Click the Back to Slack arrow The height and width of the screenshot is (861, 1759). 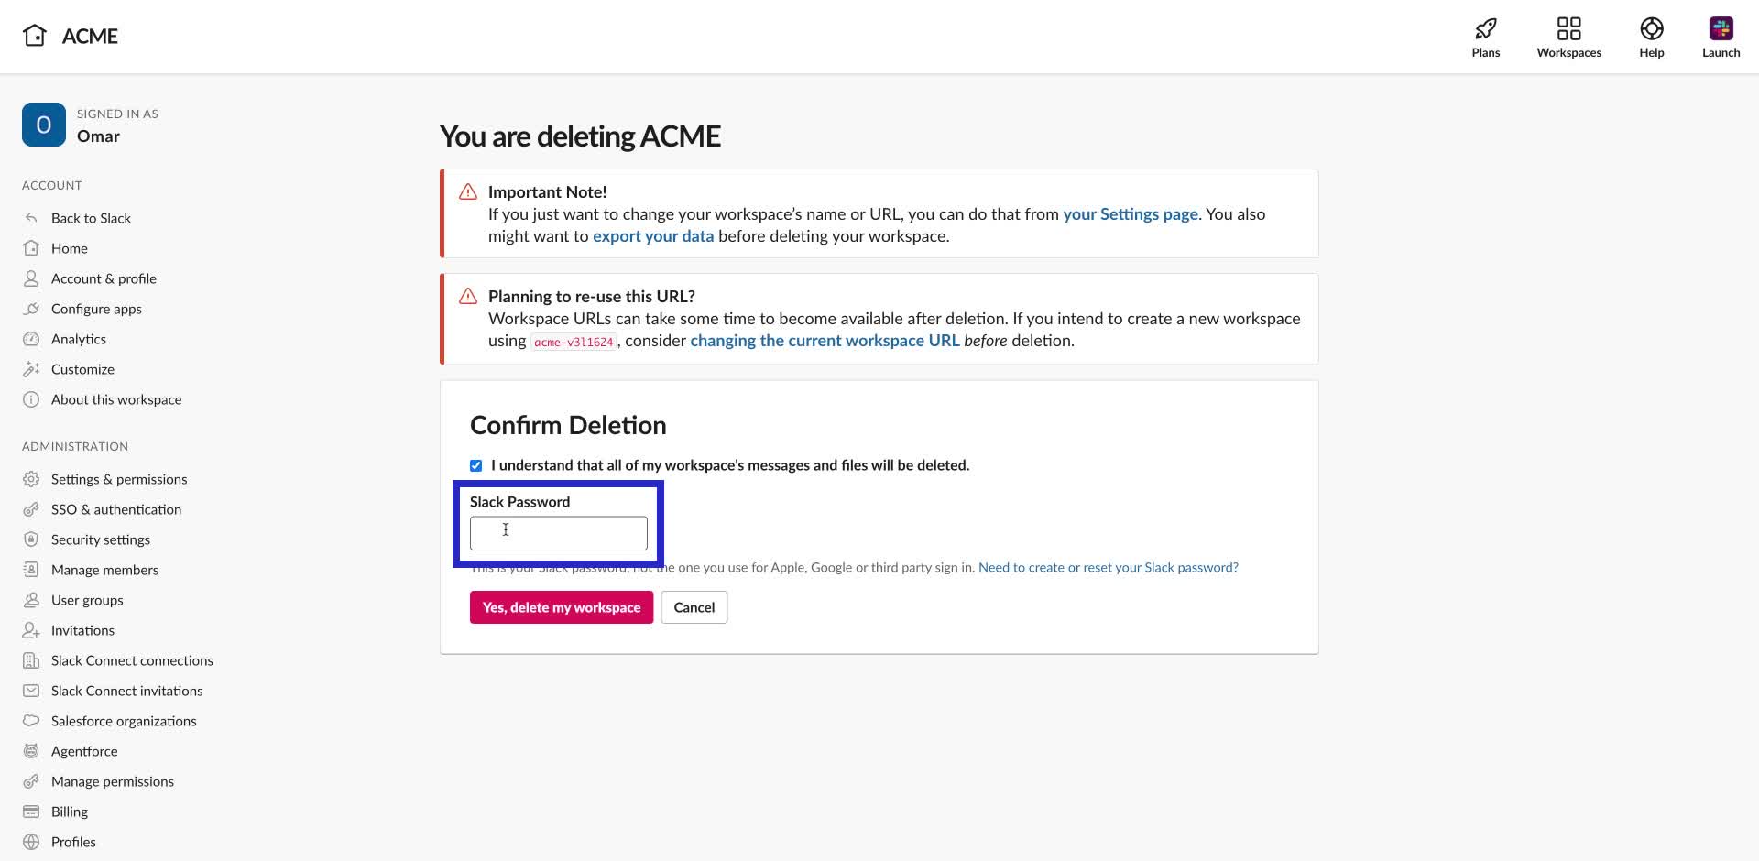(x=30, y=217)
